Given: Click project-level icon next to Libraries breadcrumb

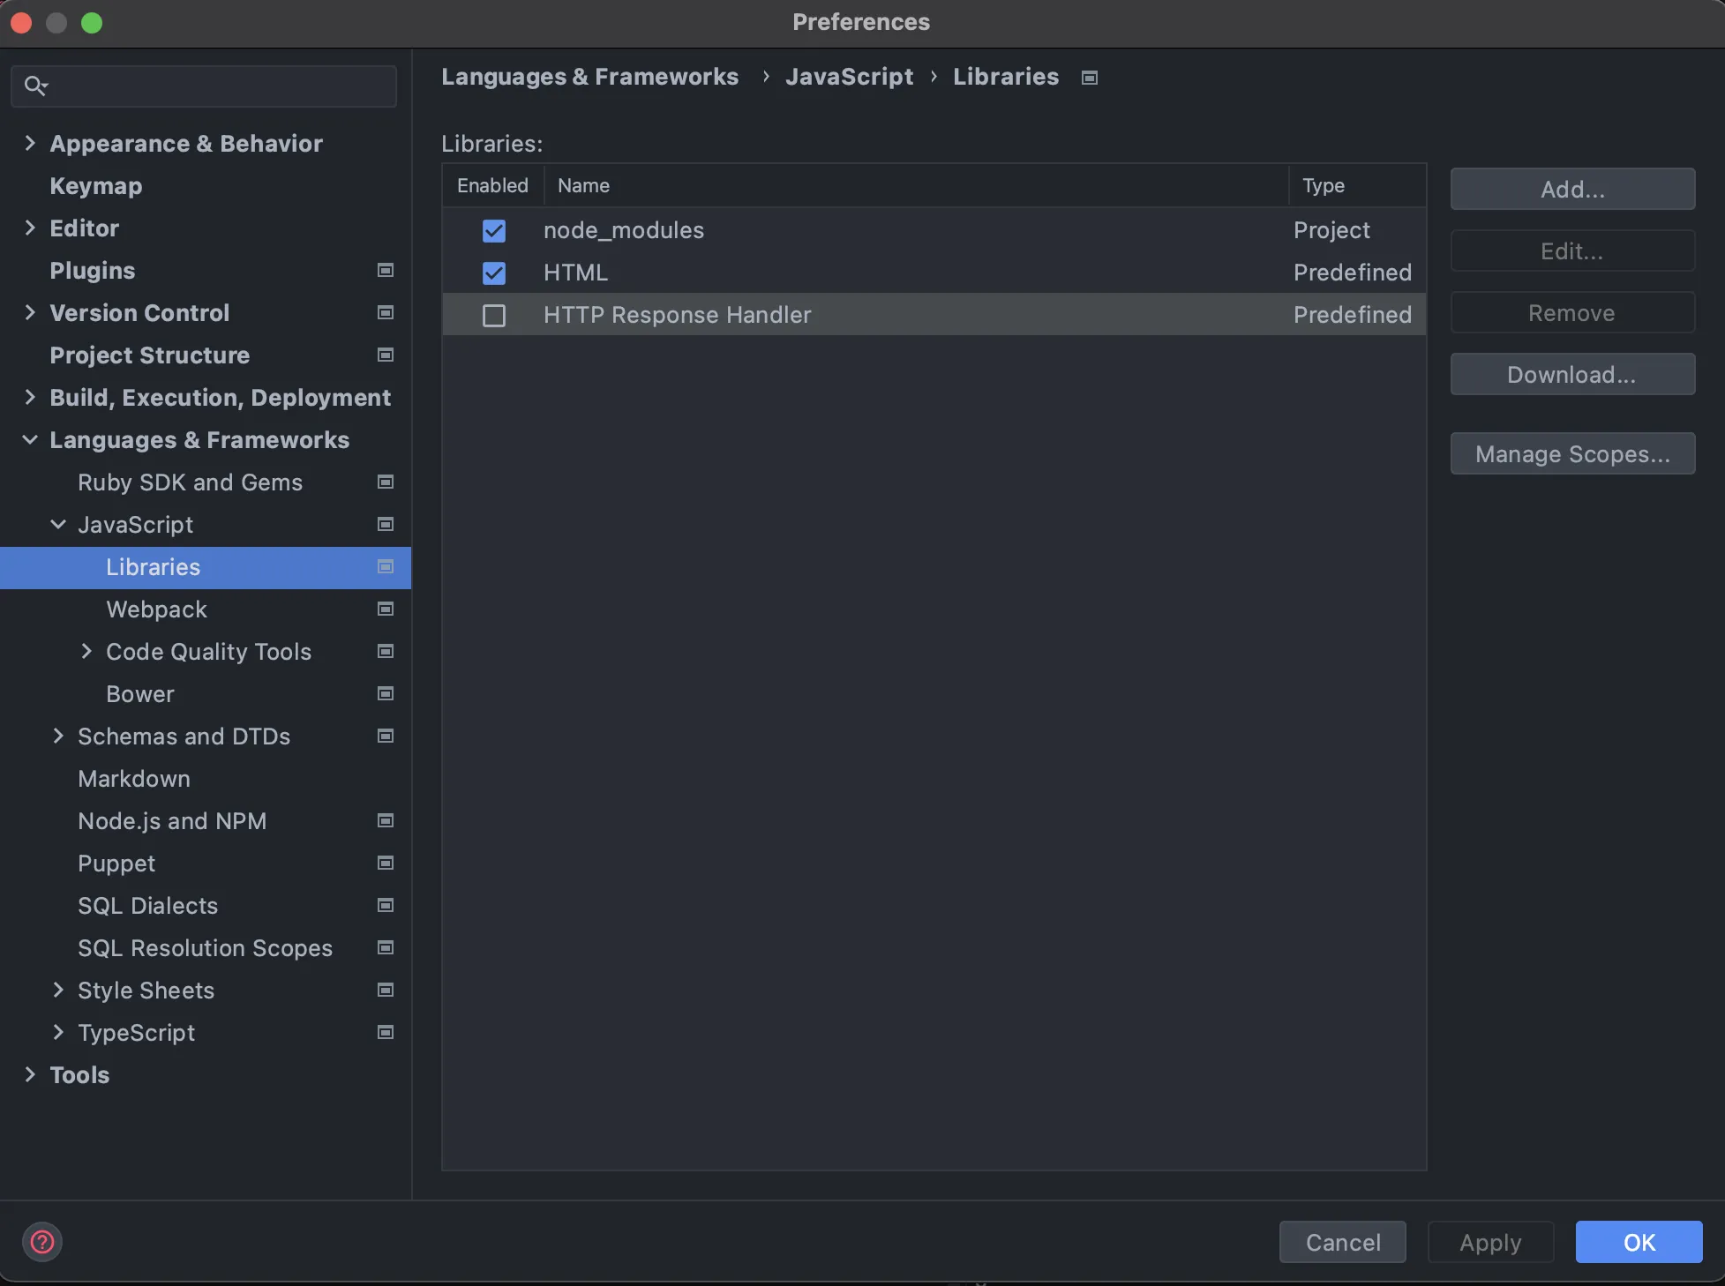Looking at the screenshot, I should coord(1090,78).
